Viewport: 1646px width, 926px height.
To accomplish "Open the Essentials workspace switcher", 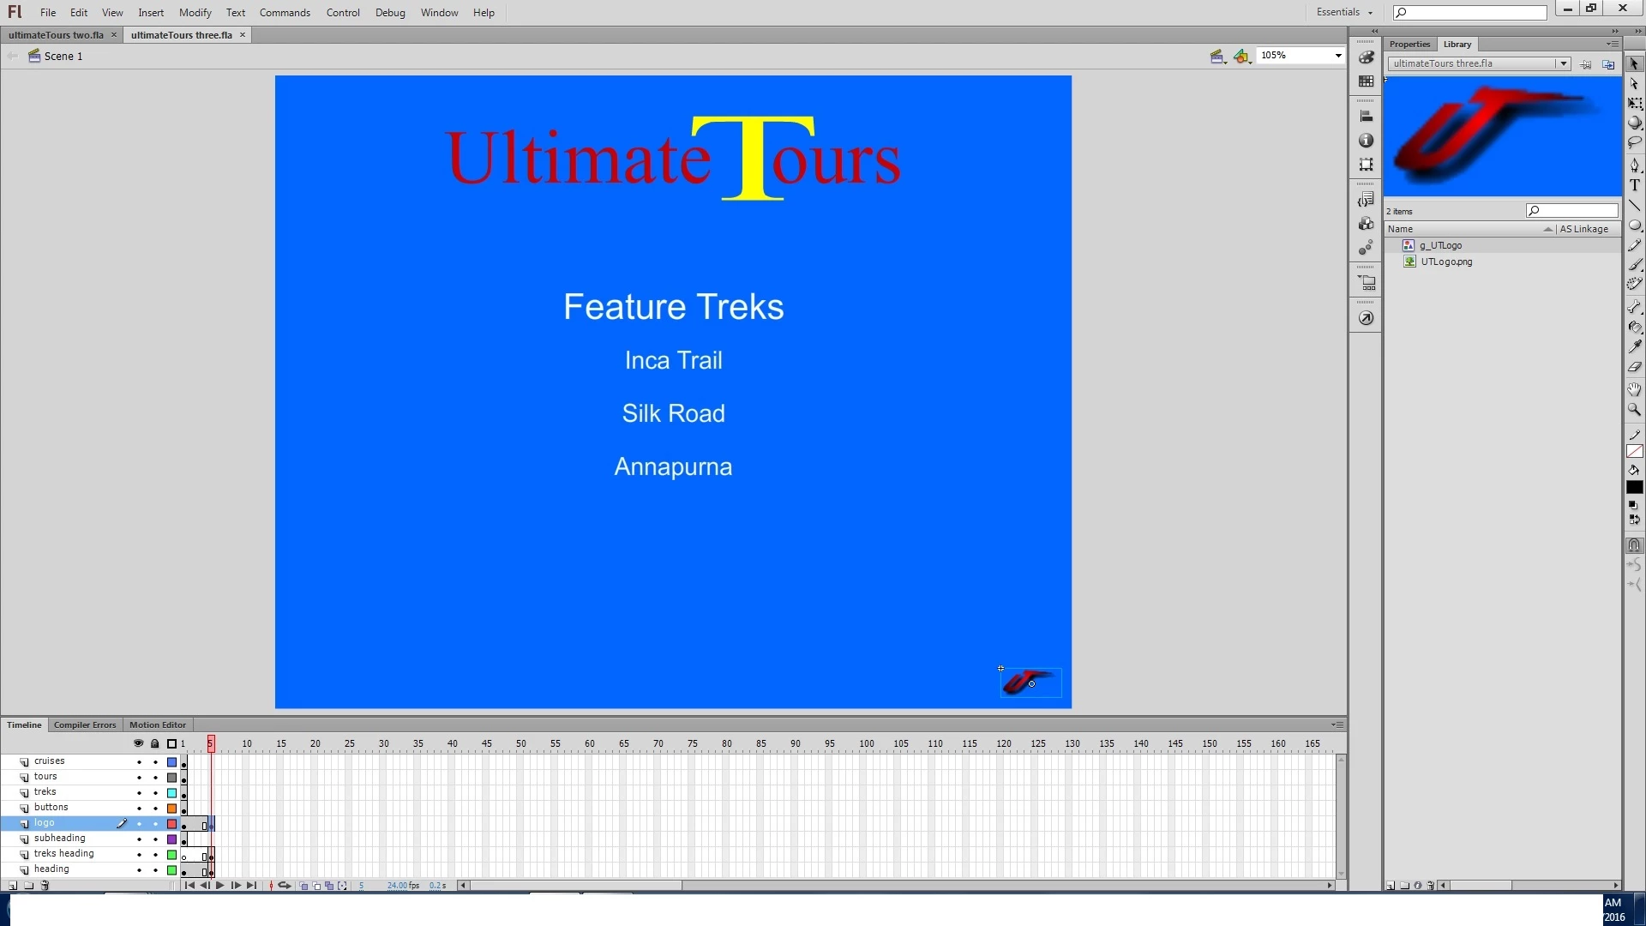I will pyautogui.click(x=1344, y=12).
